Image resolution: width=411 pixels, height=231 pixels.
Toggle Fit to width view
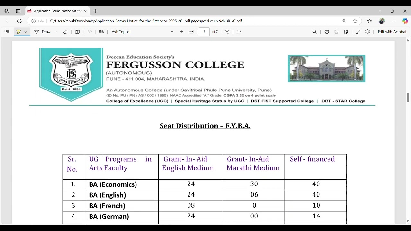[191, 32]
